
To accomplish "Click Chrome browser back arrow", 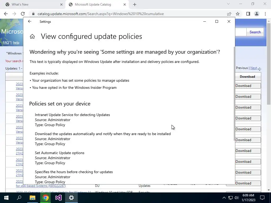I will click(6, 14).
